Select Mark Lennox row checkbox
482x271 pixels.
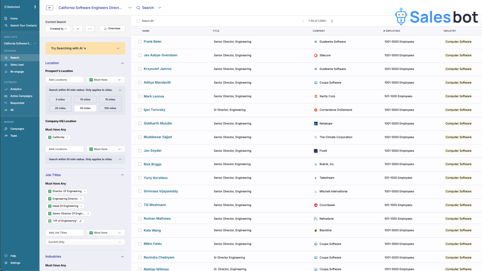(x=140, y=96)
